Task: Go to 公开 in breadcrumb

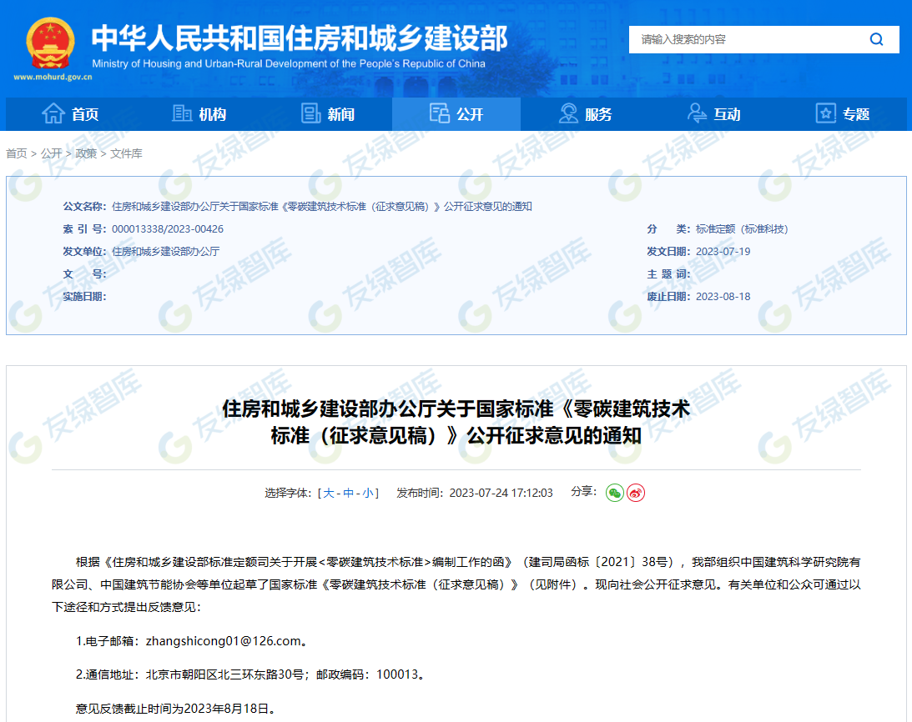Action: (51, 153)
